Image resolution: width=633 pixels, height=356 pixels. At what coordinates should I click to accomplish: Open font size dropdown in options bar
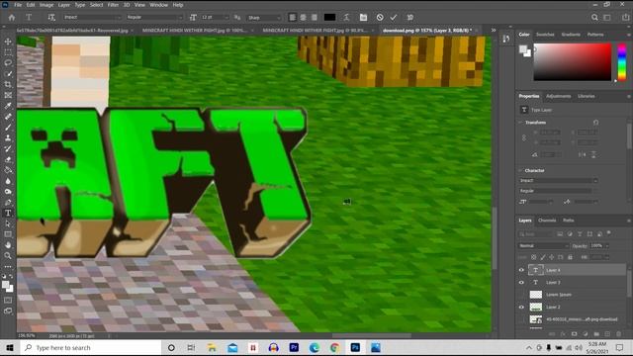226,18
